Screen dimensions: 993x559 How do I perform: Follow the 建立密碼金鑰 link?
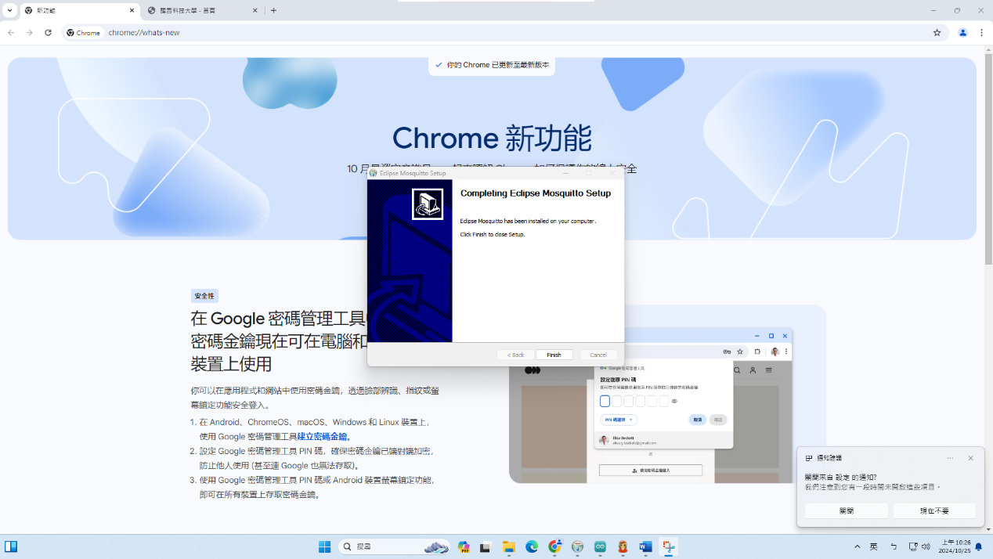tap(322, 436)
